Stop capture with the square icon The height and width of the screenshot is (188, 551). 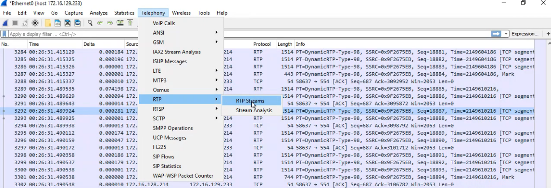point(15,23)
